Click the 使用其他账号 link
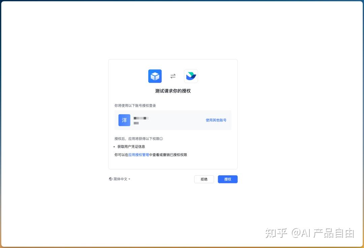Image resolution: width=364 pixels, height=248 pixels. click(x=216, y=120)
